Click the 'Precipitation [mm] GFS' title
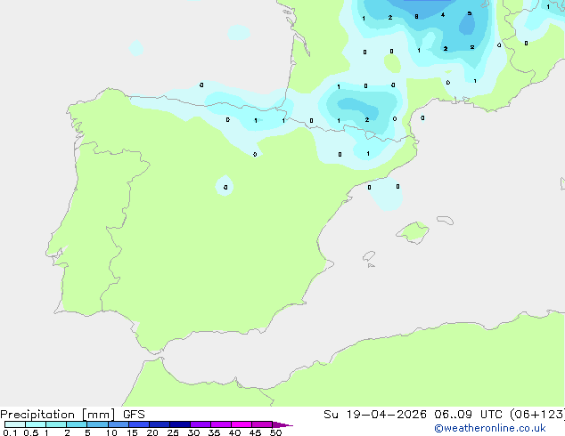 (72, 415)
